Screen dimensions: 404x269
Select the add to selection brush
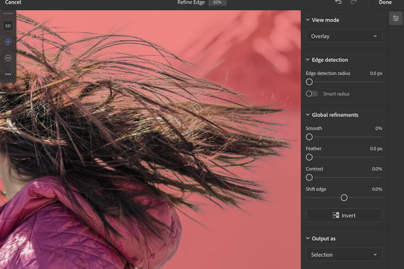point(8,41)
